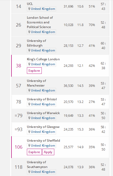Open the University of Bristol page

pos(42,99)
